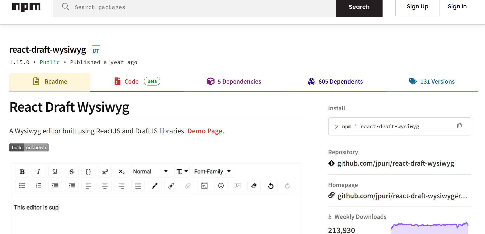Open the font size dropdown

point(182,171)
